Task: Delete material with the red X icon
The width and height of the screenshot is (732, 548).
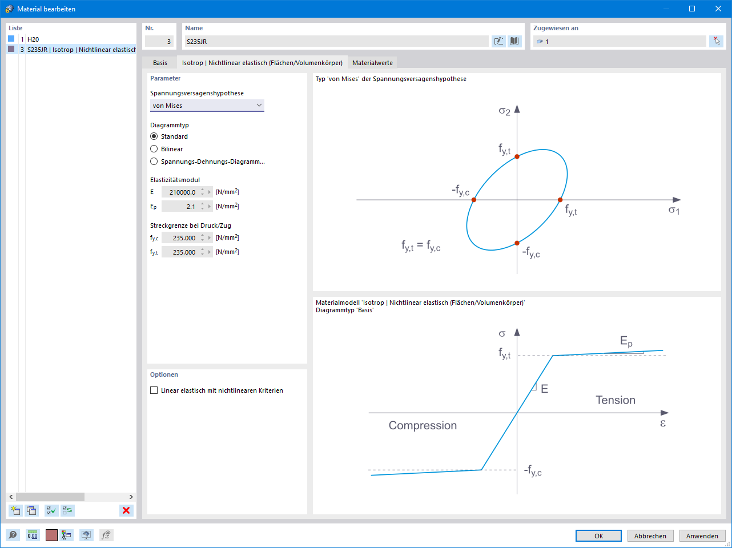Action: point(126,510)
